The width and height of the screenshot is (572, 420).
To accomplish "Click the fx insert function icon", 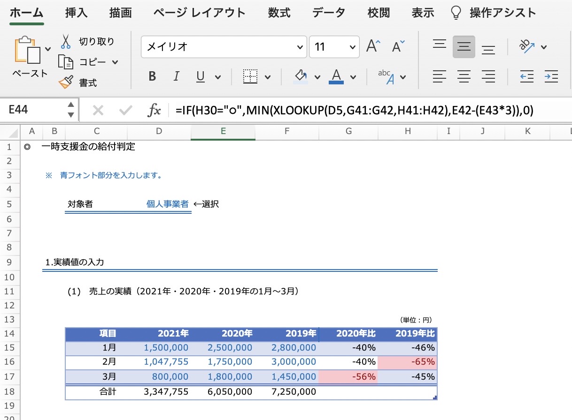I will pos(154,110).
